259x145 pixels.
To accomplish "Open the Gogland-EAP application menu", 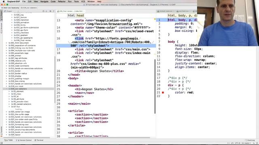I will tap(13, 2).
